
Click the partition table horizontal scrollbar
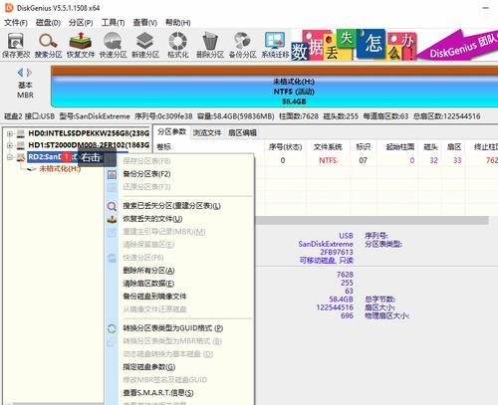point(372,220)
